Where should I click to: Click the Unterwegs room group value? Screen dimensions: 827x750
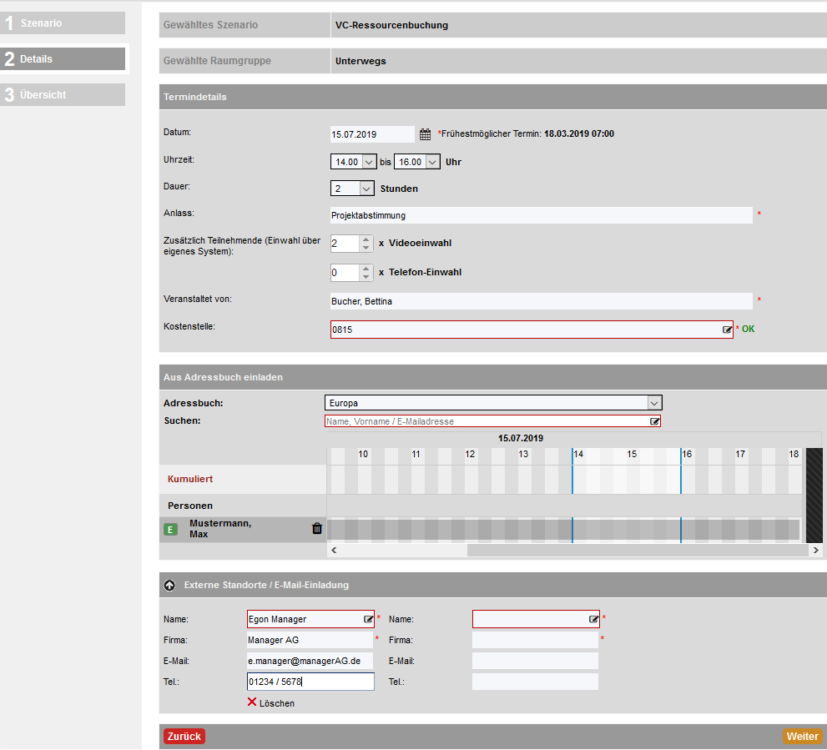[x=361, y=61]
